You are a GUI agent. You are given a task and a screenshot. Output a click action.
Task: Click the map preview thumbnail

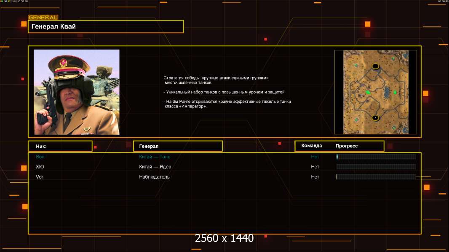click(375, 92)
